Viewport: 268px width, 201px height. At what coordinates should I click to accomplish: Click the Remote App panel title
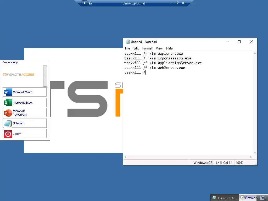(x=10, y=62)
